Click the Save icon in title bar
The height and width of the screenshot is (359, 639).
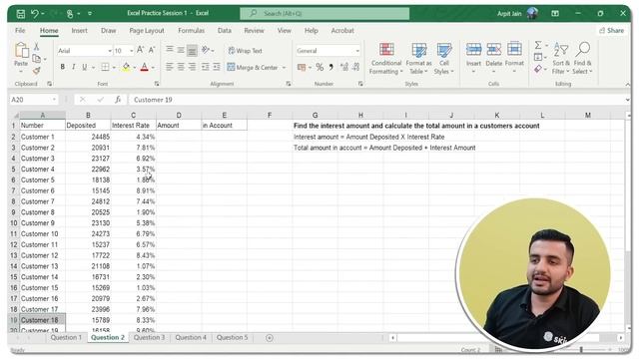tap(21, 14)
